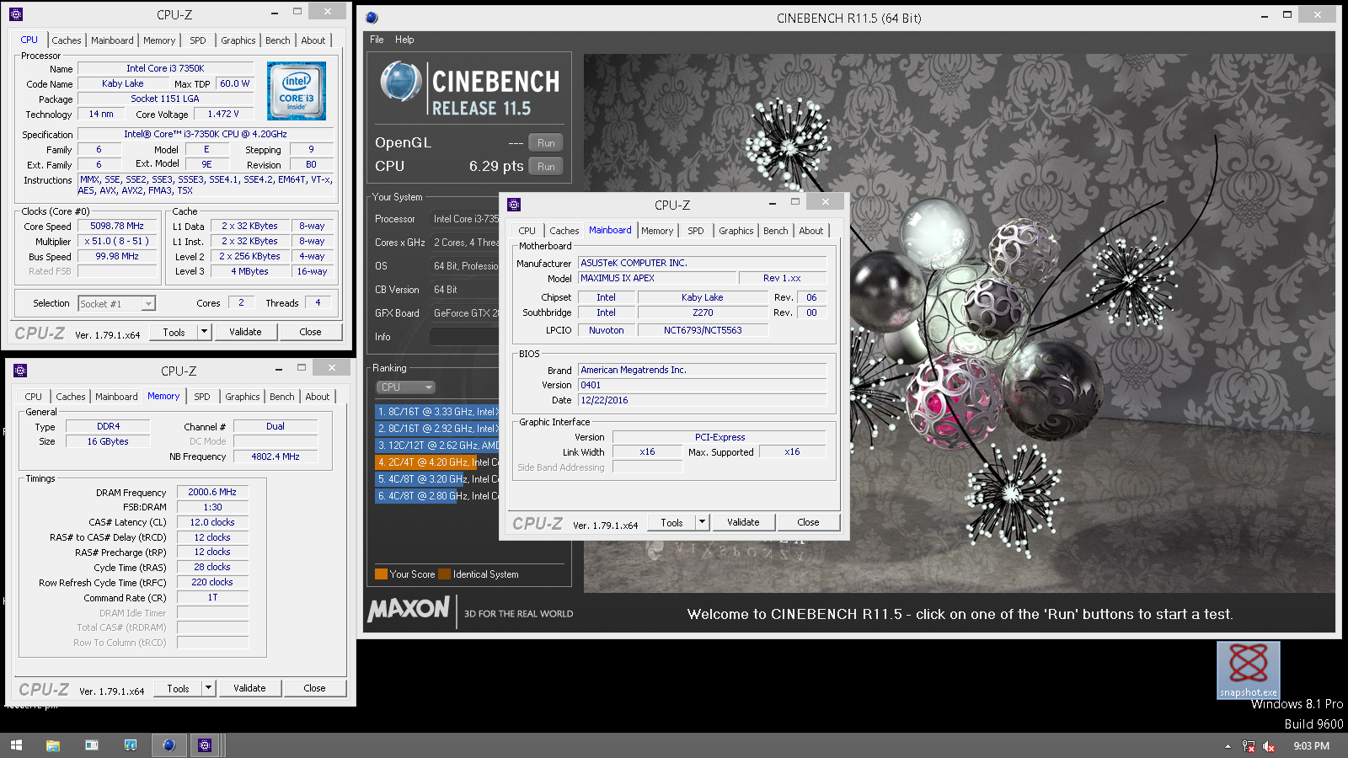Screen dimensions: 1348x758
Task: Click the CPU-Z taskbar icon
Action: click(205, 745)
